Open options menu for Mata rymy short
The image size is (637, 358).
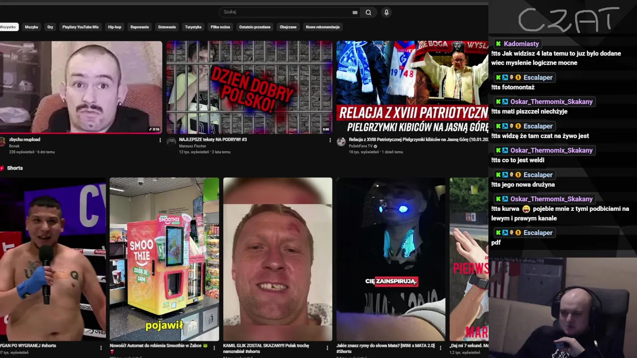tap(440, 348)
